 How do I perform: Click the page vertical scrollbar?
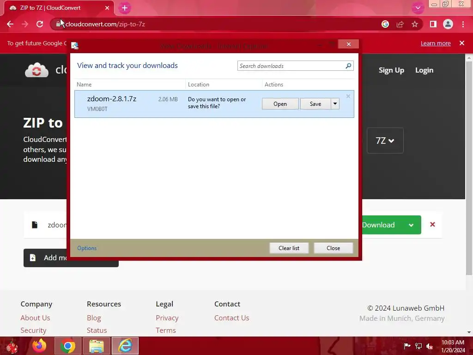coord(469,168)
